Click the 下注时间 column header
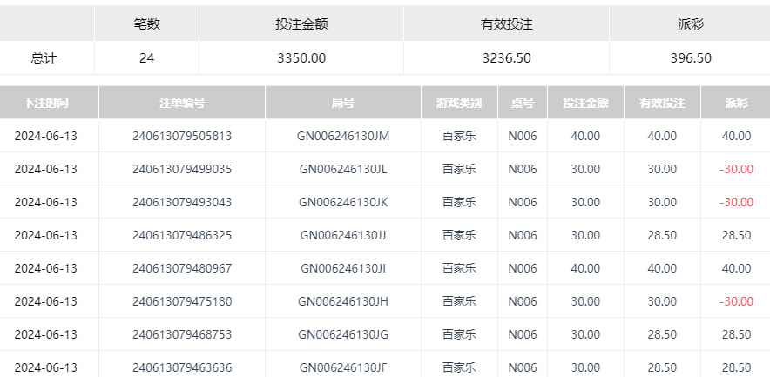The height and width of the screenshot is (377, 770). pos(46,103)
